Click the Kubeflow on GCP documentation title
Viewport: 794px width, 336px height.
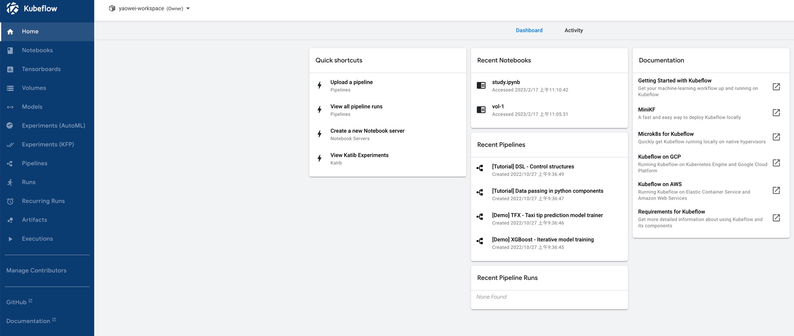(659, 157)
